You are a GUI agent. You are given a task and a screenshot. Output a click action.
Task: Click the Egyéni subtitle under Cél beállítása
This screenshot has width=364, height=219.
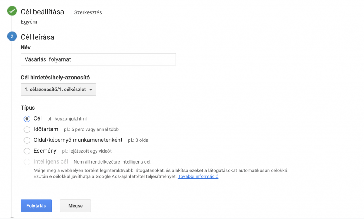[x=29, y=22]
